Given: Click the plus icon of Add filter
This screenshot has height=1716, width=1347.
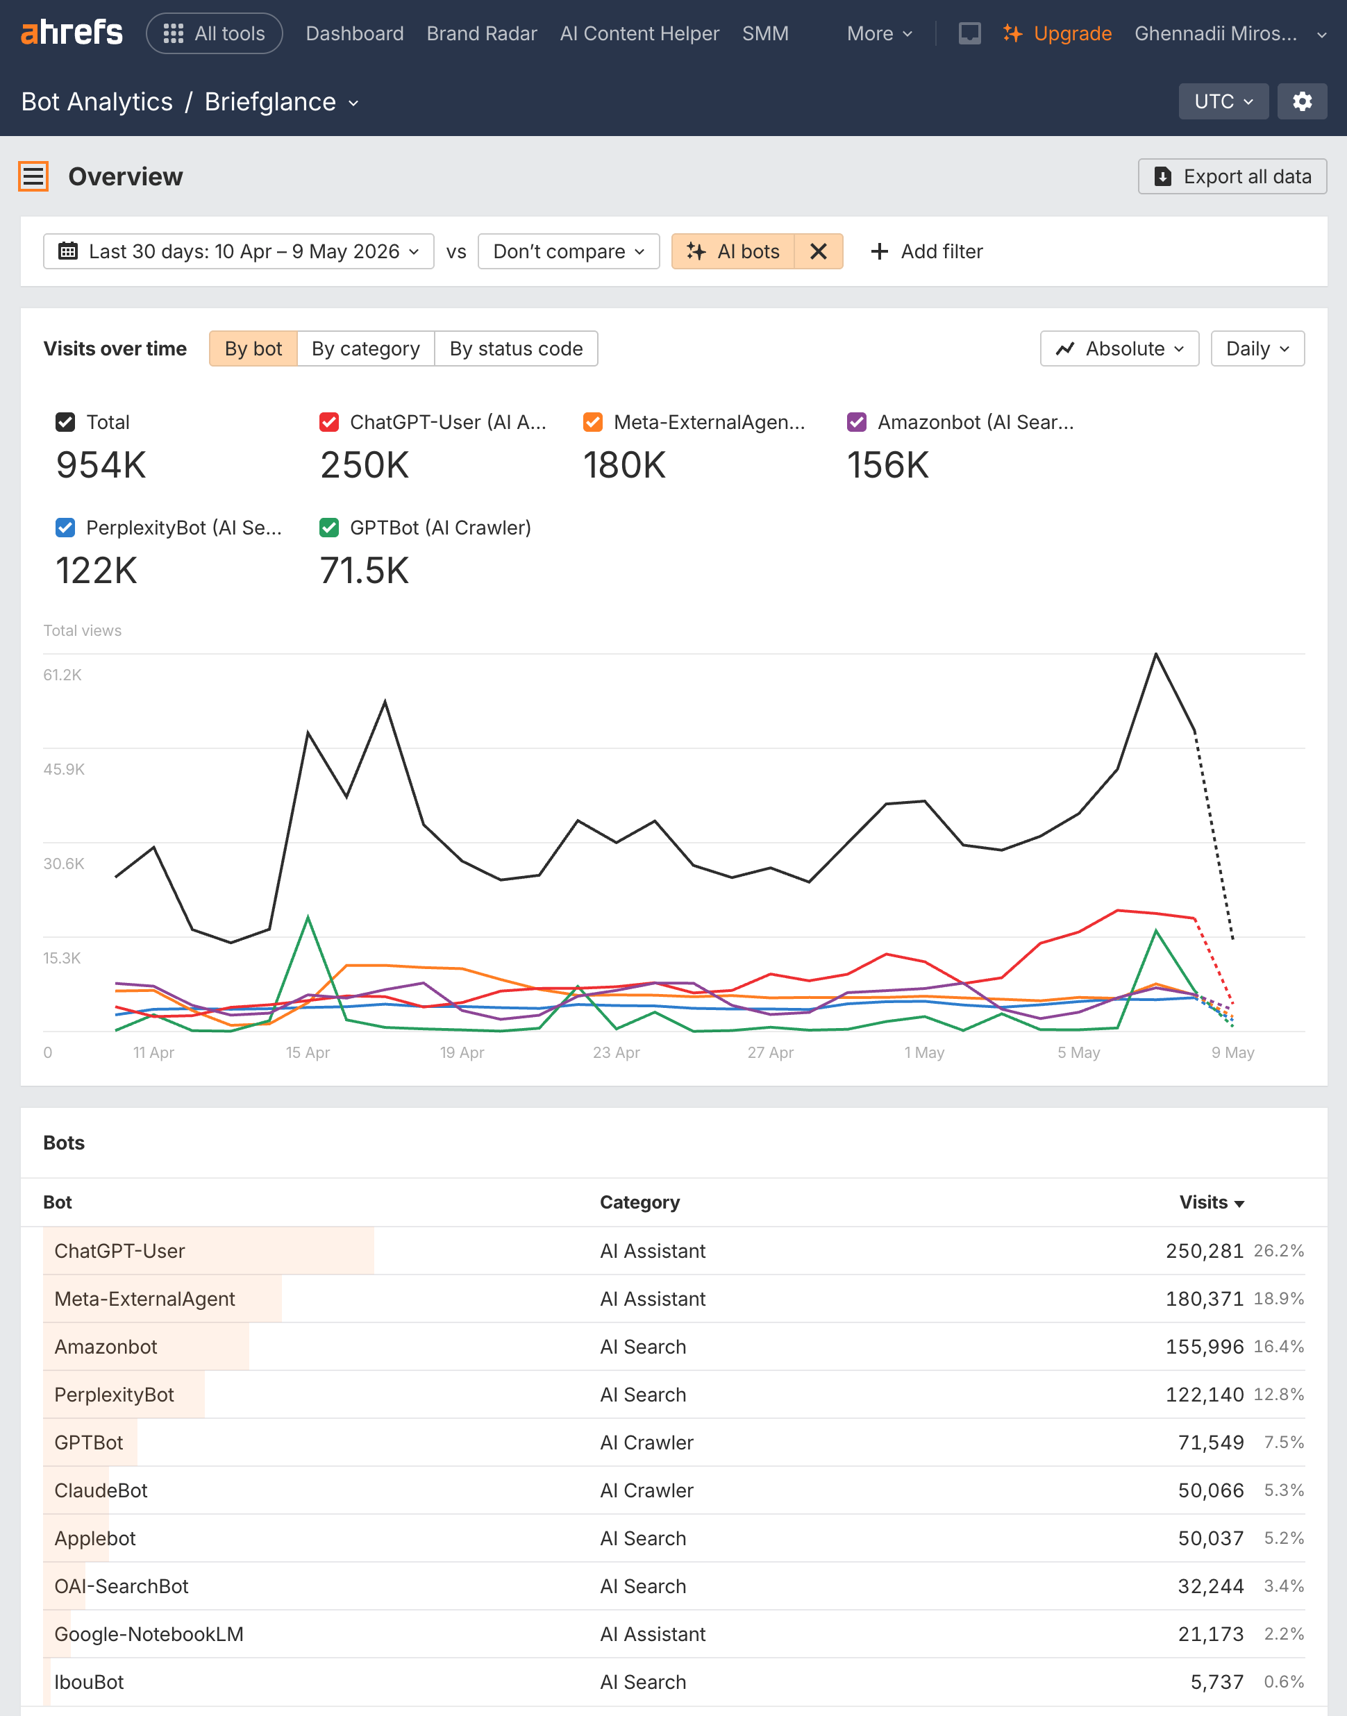Looking at the screenshot, I should (879, 251).
